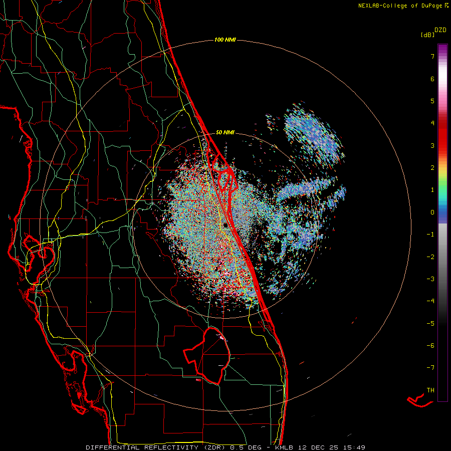The height and width of the screenshot is (451, 451).
Task: Click the color scale value -5
Action: pyautogui.click(x=430, y=324)
